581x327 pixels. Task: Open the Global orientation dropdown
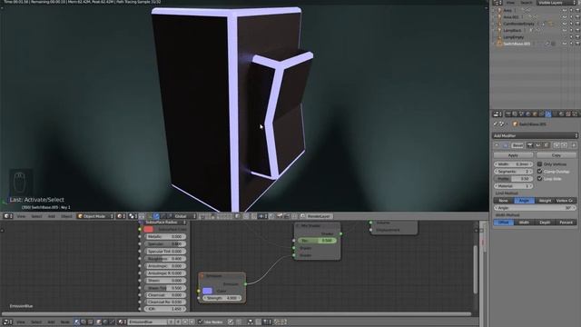185,216
